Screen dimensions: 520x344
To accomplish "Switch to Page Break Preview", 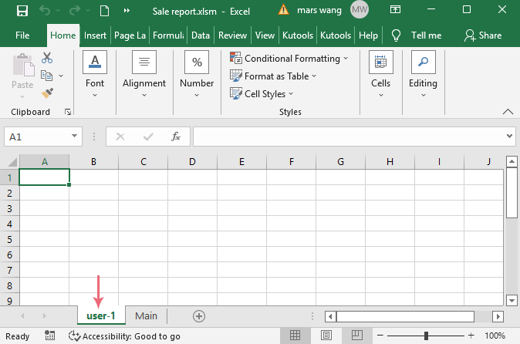I will tap(357, 336).
